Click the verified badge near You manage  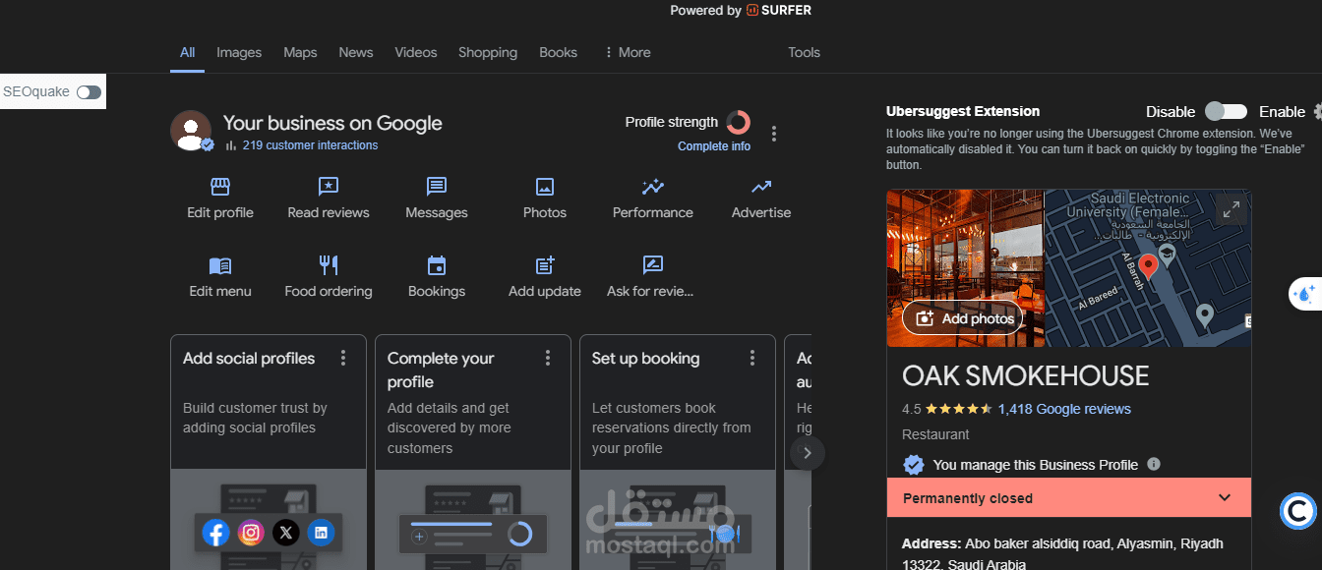point(914,465)
